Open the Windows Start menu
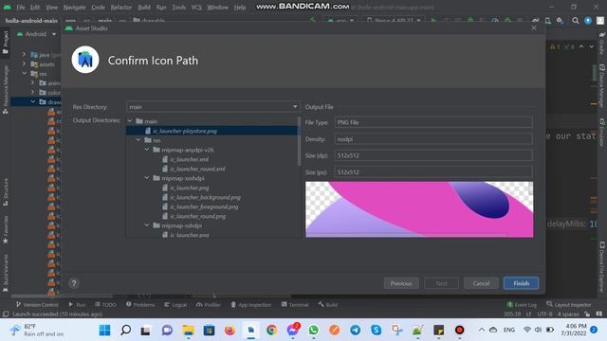The height and width of the screenshot is (341, 607). point(104,330)
